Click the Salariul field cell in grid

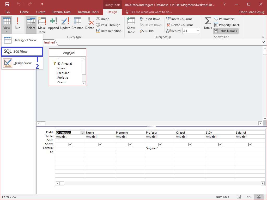coord(250,133)
